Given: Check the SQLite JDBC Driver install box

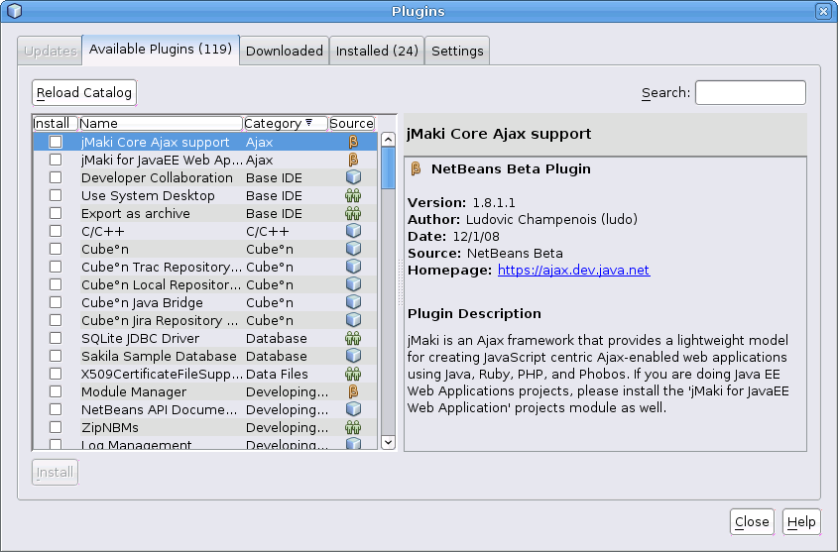Looking at the screenshot, I should (56, 338).
